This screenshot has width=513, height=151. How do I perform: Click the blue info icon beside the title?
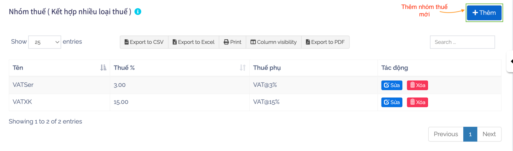pos(138,12)
